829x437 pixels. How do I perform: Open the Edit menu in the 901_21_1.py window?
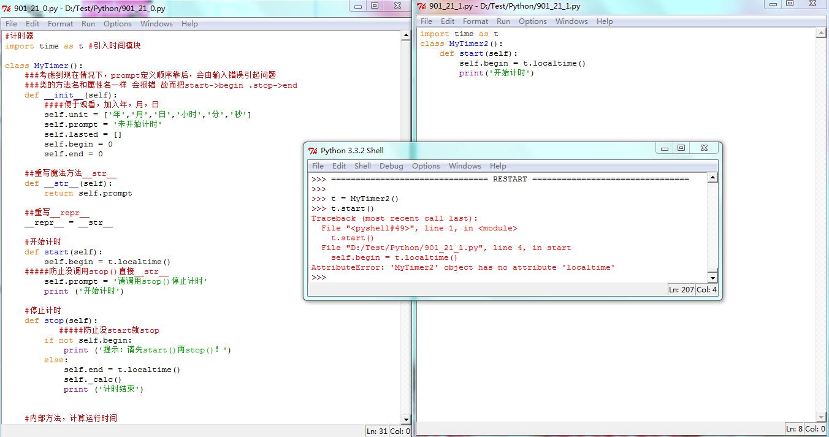coord(448,21)
